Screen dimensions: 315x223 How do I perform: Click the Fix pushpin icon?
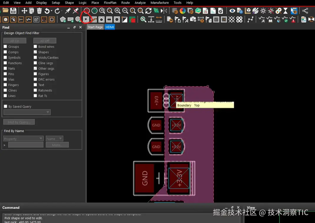coord(68,11)
